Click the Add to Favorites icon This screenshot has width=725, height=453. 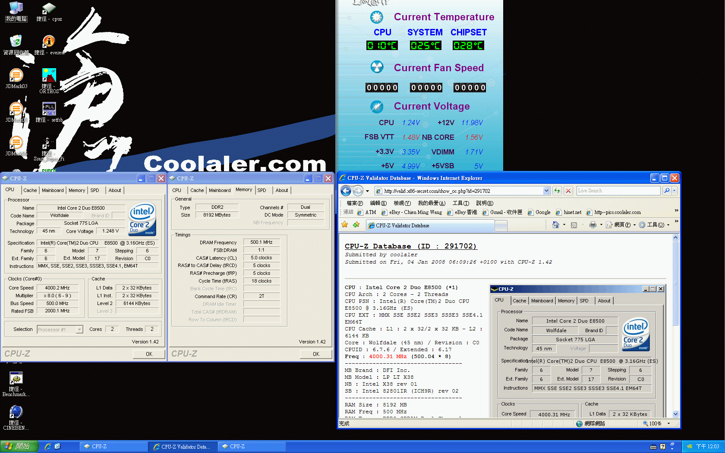click(356, 225)
